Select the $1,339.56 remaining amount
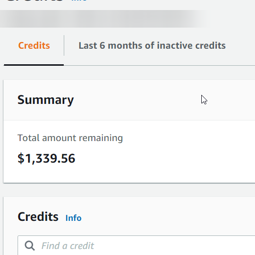This screenshot has height=255, width=255. click(46, 158)
